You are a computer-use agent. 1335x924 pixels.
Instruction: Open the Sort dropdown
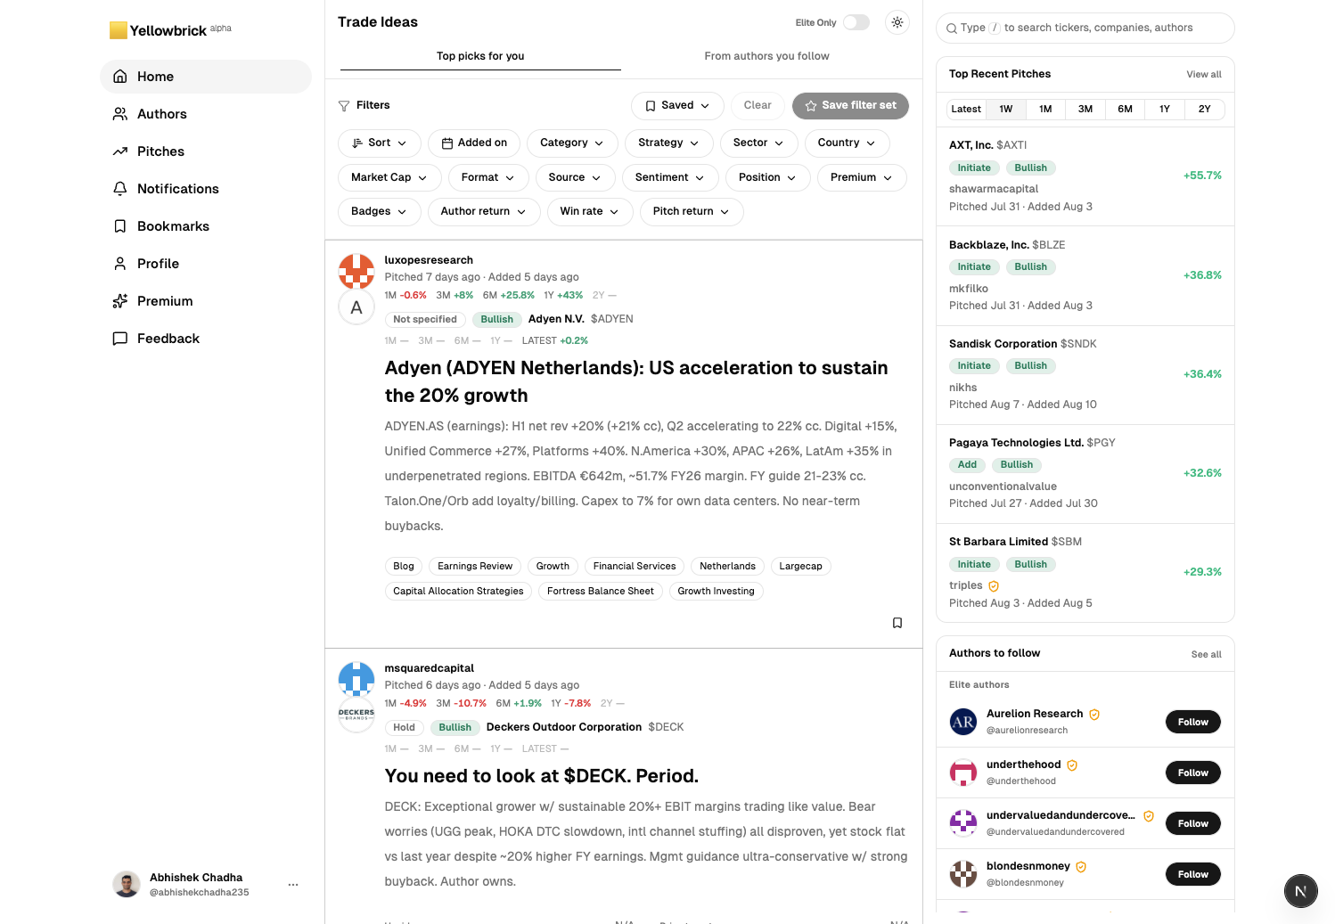380,143
